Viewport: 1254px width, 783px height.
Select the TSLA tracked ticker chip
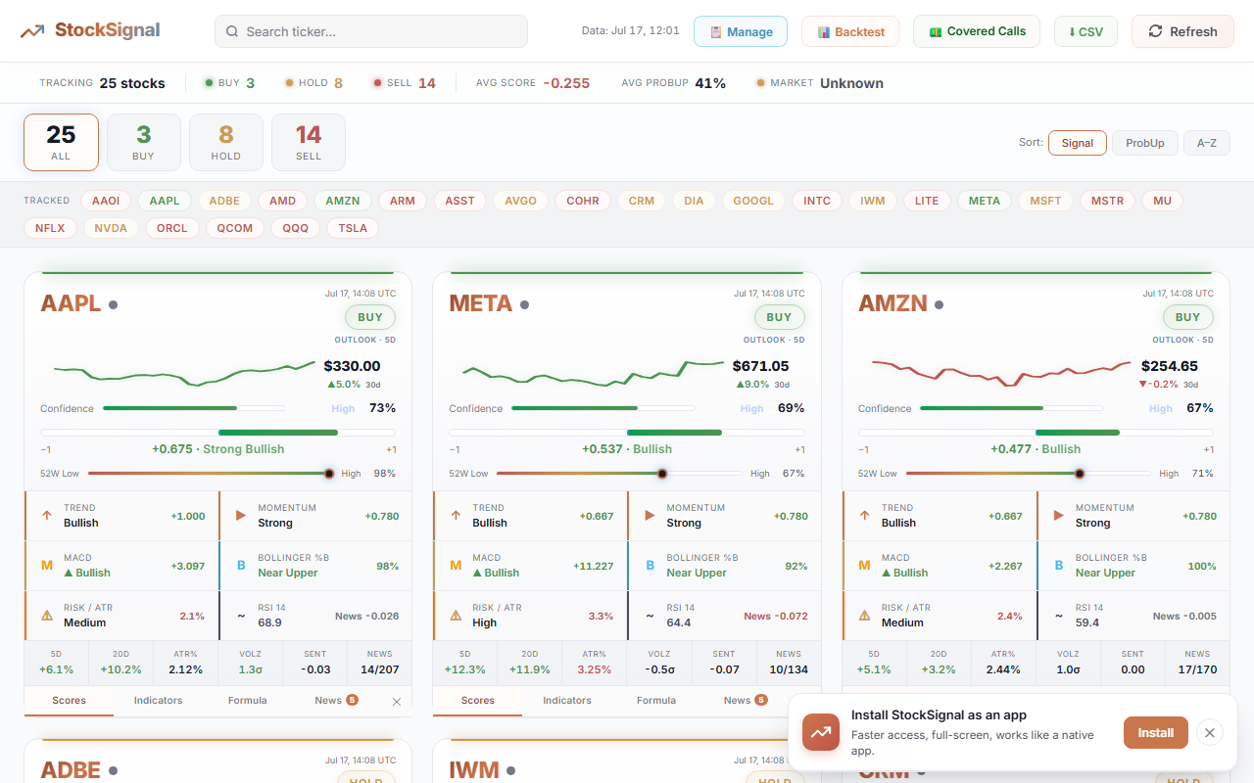[x=353, y=228]
